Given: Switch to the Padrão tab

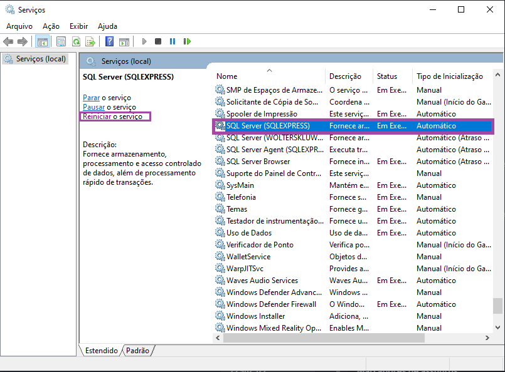Looking at the screenshot, I should tap(137, 351).
